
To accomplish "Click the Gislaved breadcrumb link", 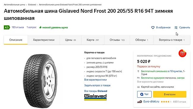I will (x=32, y=4).
